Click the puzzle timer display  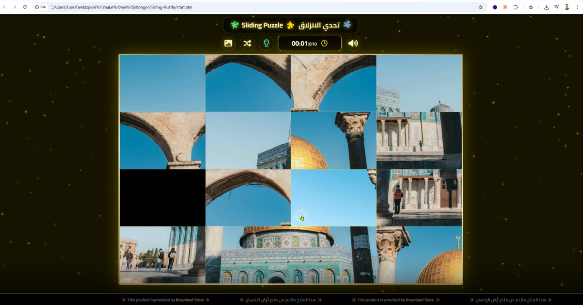pyautogui.click(x=309, y=43)
